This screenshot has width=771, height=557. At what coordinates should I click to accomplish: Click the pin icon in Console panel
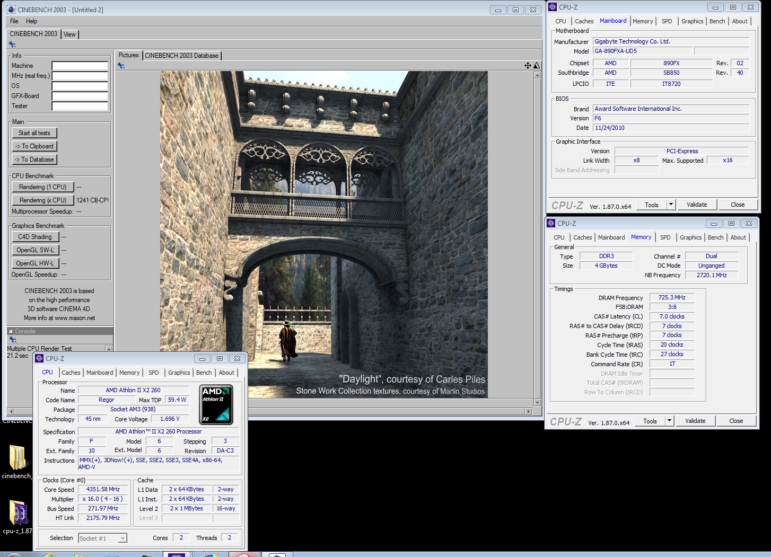(12, 339)
